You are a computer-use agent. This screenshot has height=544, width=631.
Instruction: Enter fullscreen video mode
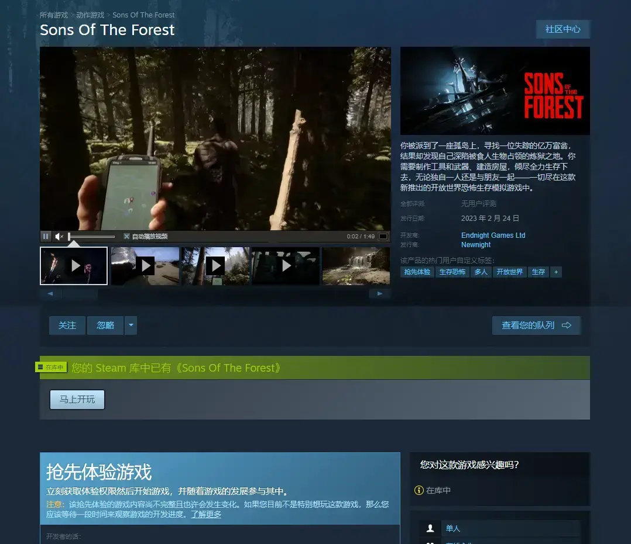[x=383, y=236]
